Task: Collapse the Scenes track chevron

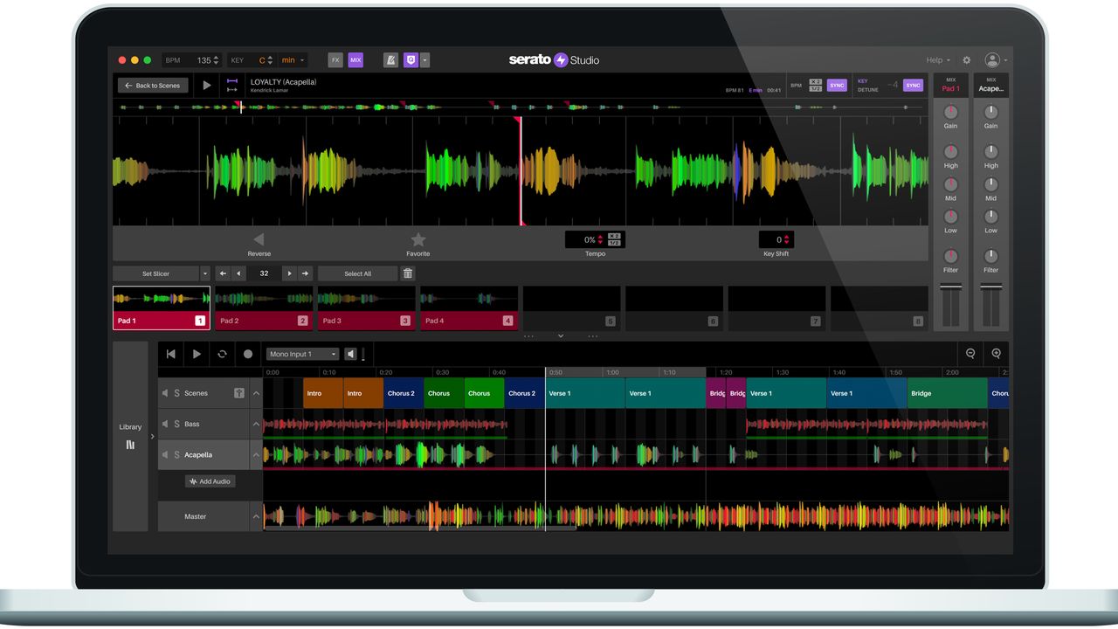Action: click(x=256, y=393)
